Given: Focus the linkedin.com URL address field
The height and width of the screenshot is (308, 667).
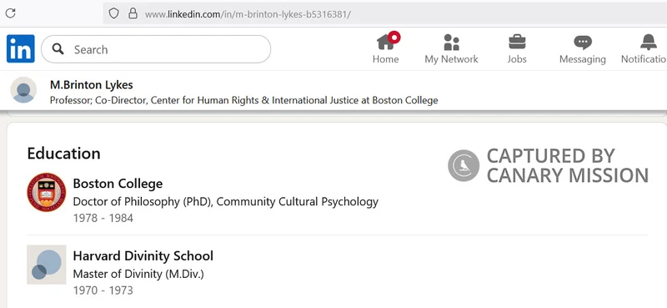Looking at the screenshot, I should [x=385, y=14].
